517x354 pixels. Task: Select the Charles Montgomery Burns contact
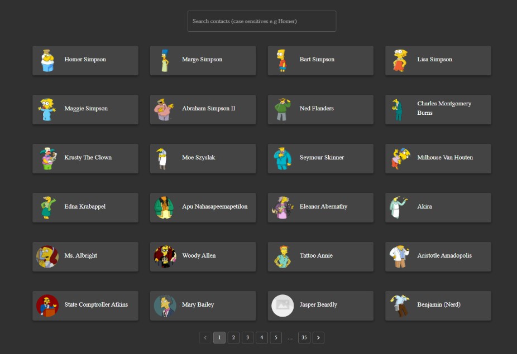click(x=438, y=109)
